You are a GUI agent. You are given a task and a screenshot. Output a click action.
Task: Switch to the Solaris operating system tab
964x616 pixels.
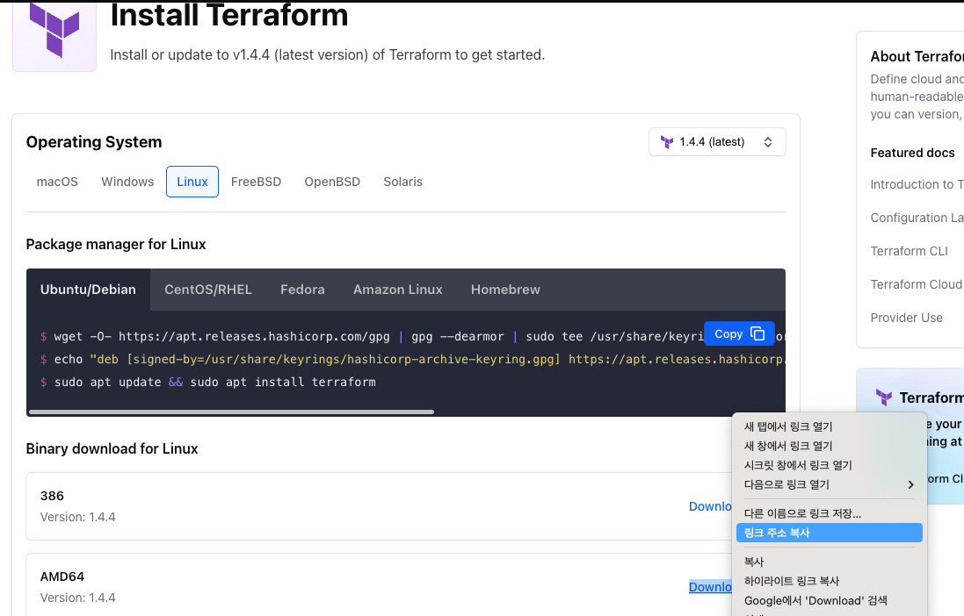(x=402, y=182)
